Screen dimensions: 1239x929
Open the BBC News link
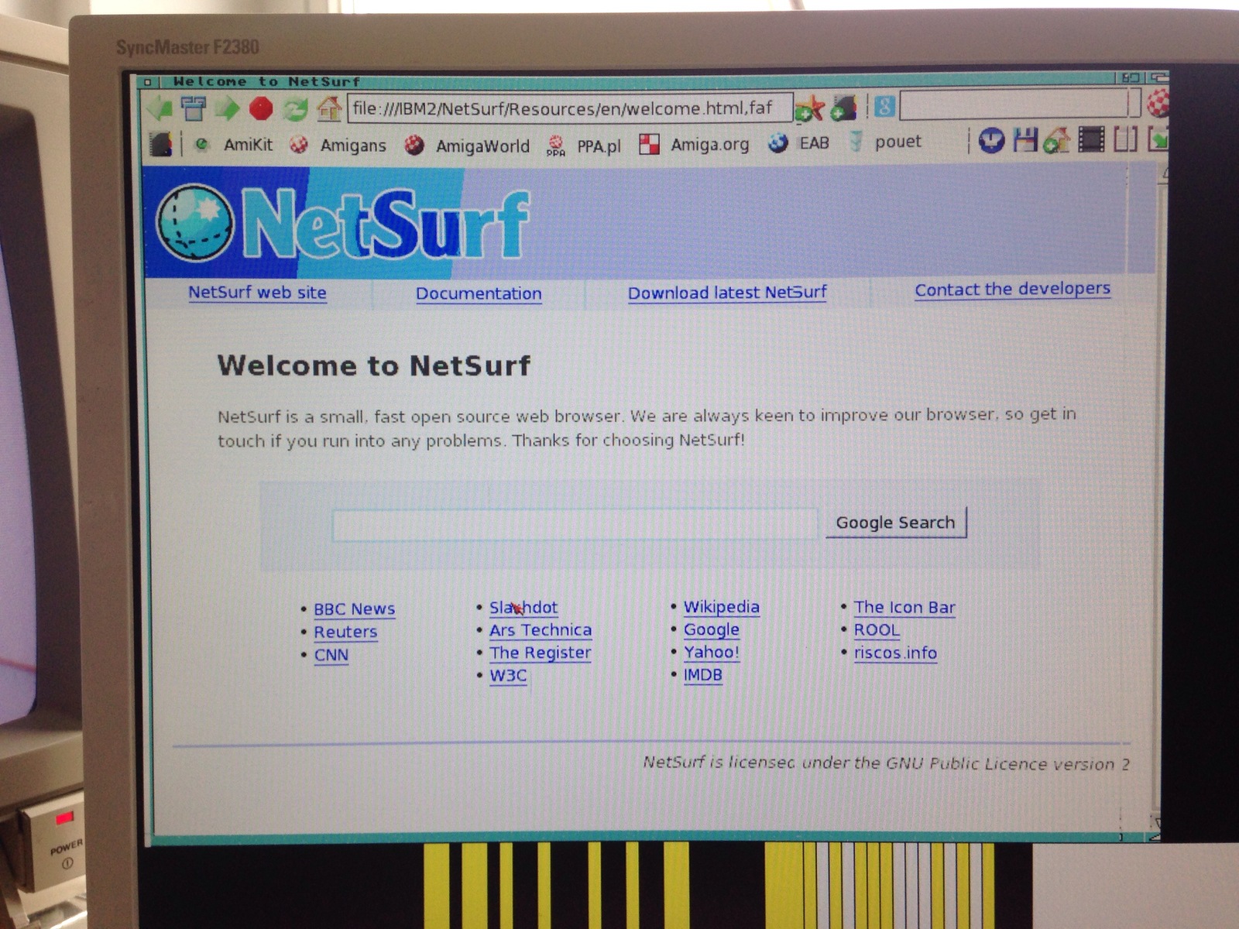pyautogui.click(x=355, y=609)
